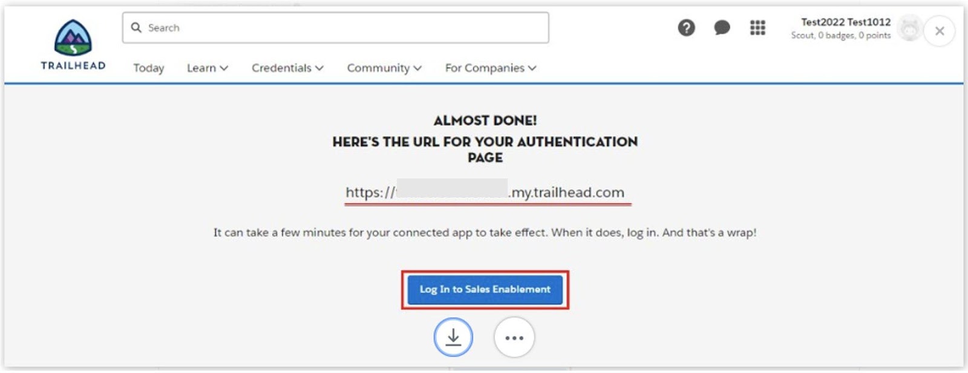Click the search magnifier icon
The image size is (968, 373).
pos(136,28)
